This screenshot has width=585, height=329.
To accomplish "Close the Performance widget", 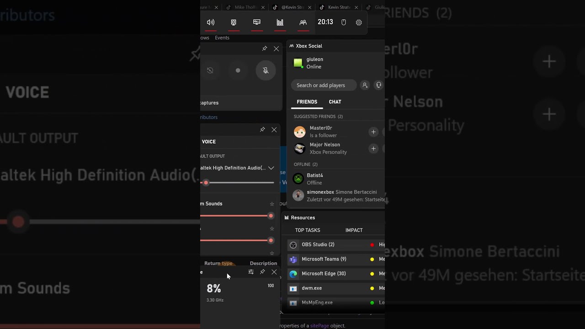I will (x=274, y=272).
